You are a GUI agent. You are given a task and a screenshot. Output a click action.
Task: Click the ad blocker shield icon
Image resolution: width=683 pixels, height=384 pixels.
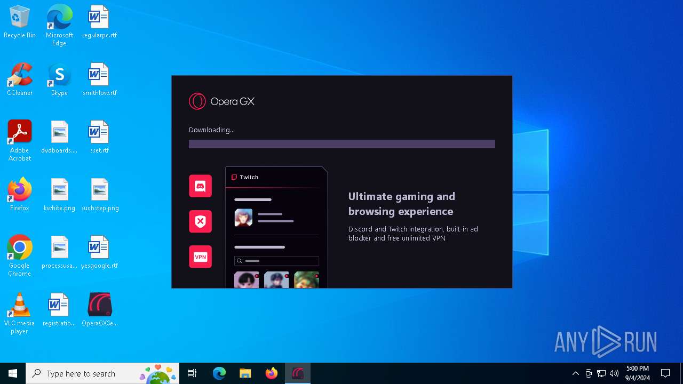pyautogui.click(x=200, y=221)
